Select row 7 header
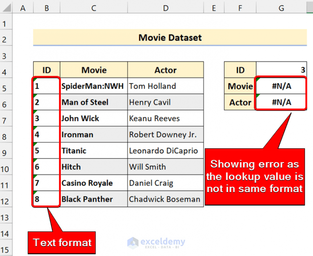Viewport: 313px width, 256px height. (6, 118)
